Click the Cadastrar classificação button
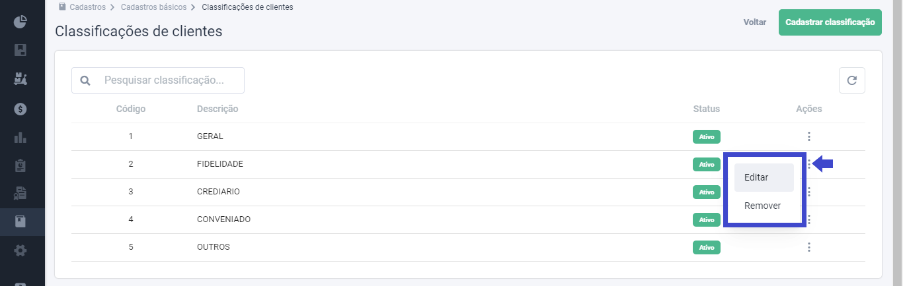Screen dimensions: 903x286 pos(830,22)
